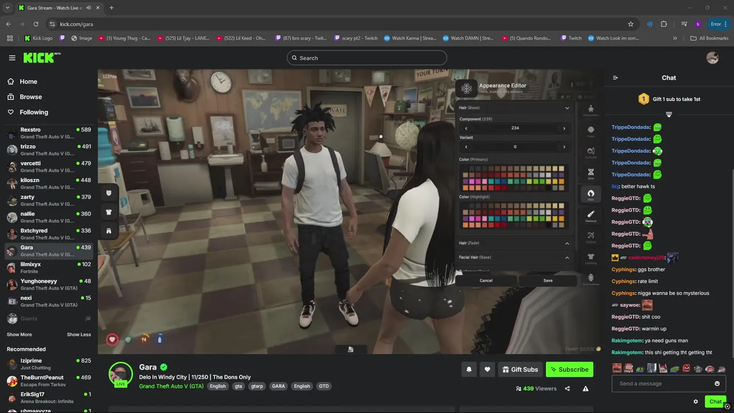Collapse the Hair (Base) section chevron
This screenshot has height=413, width=734.
pyautogui.click(x=567, y=108)
